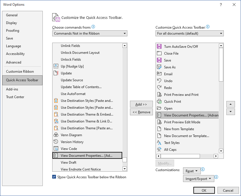
Task: Click info icon beside Choose commands from
Action: tap(93, 27)
